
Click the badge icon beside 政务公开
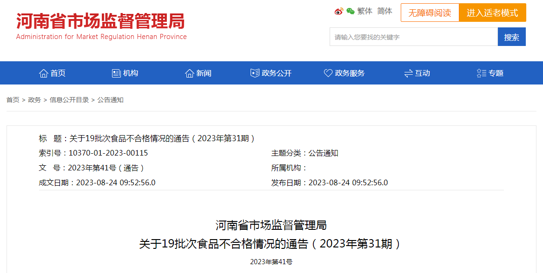[255, 73]
